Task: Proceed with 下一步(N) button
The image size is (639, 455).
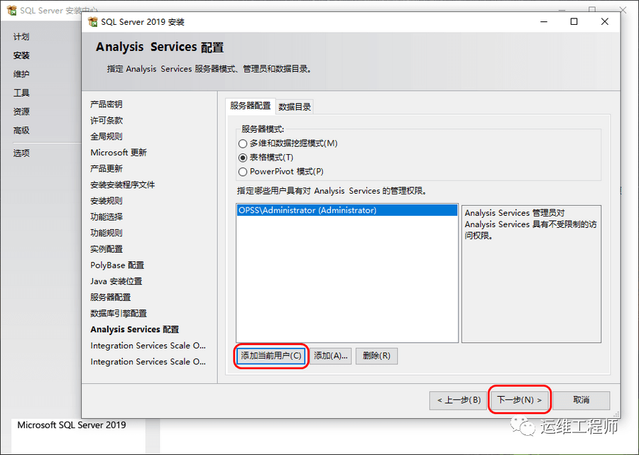Action: tap(520, 400)
